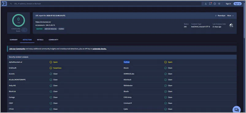Click the text/html; charset=UTF-8 content type value

tap(201, 27)
